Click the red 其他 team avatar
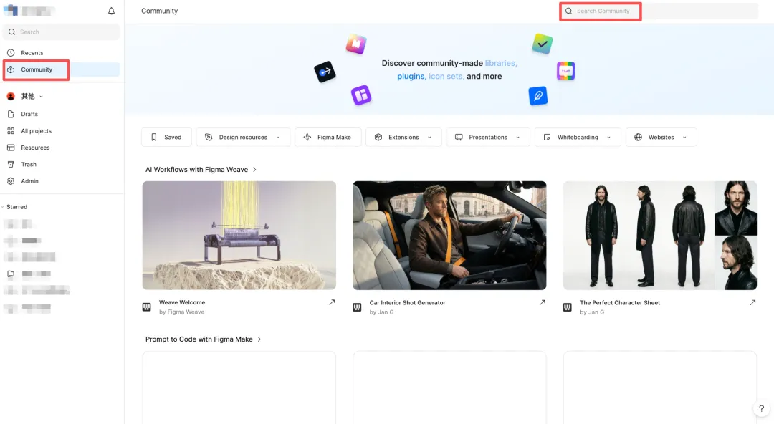This screenshot has width=774, height=424. 11,96
